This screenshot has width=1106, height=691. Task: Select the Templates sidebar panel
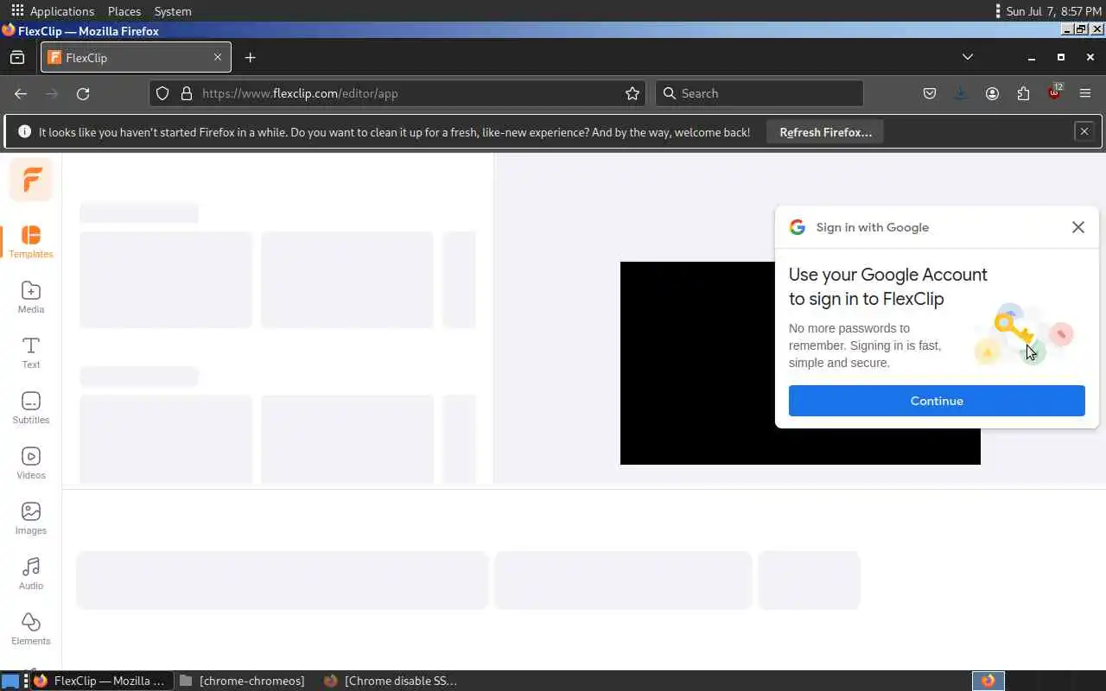(x=31, y=242)
